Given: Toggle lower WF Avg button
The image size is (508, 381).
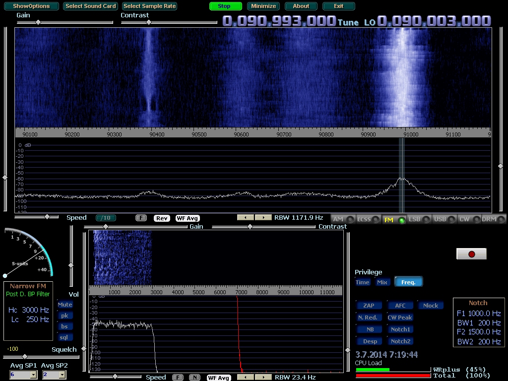Looking at the screenshot, I should tap(219, 378).
